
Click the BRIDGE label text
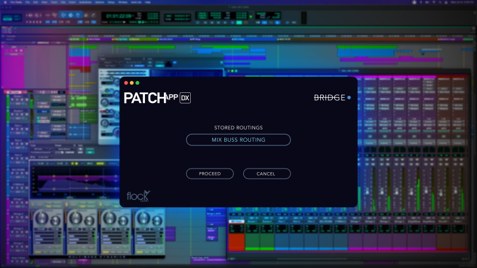click(329, 98)
